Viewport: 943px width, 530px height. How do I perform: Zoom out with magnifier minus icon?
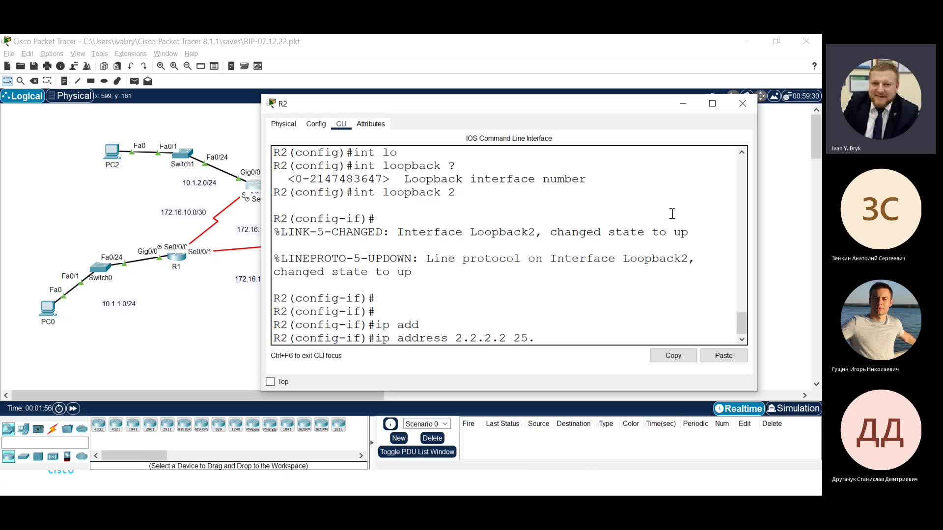(x=187, y=66)
